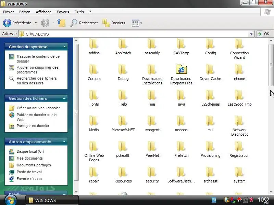The height and width of the screenshot is (205, 274).
Task: Click the task pane scroll down arrow
Action: point(76,192)
